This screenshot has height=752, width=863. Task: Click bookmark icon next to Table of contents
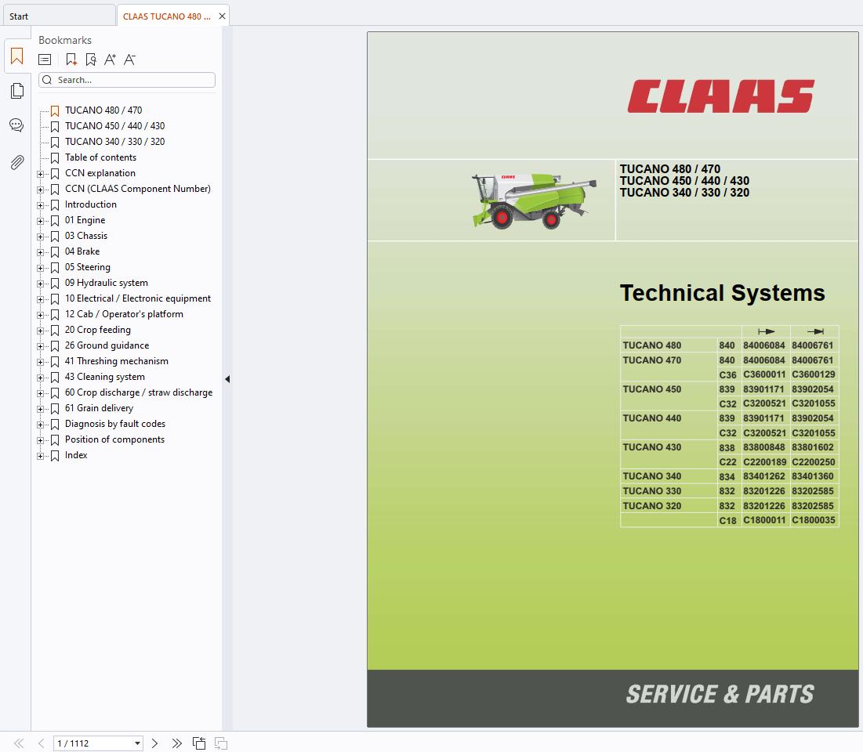click(55, 158)
